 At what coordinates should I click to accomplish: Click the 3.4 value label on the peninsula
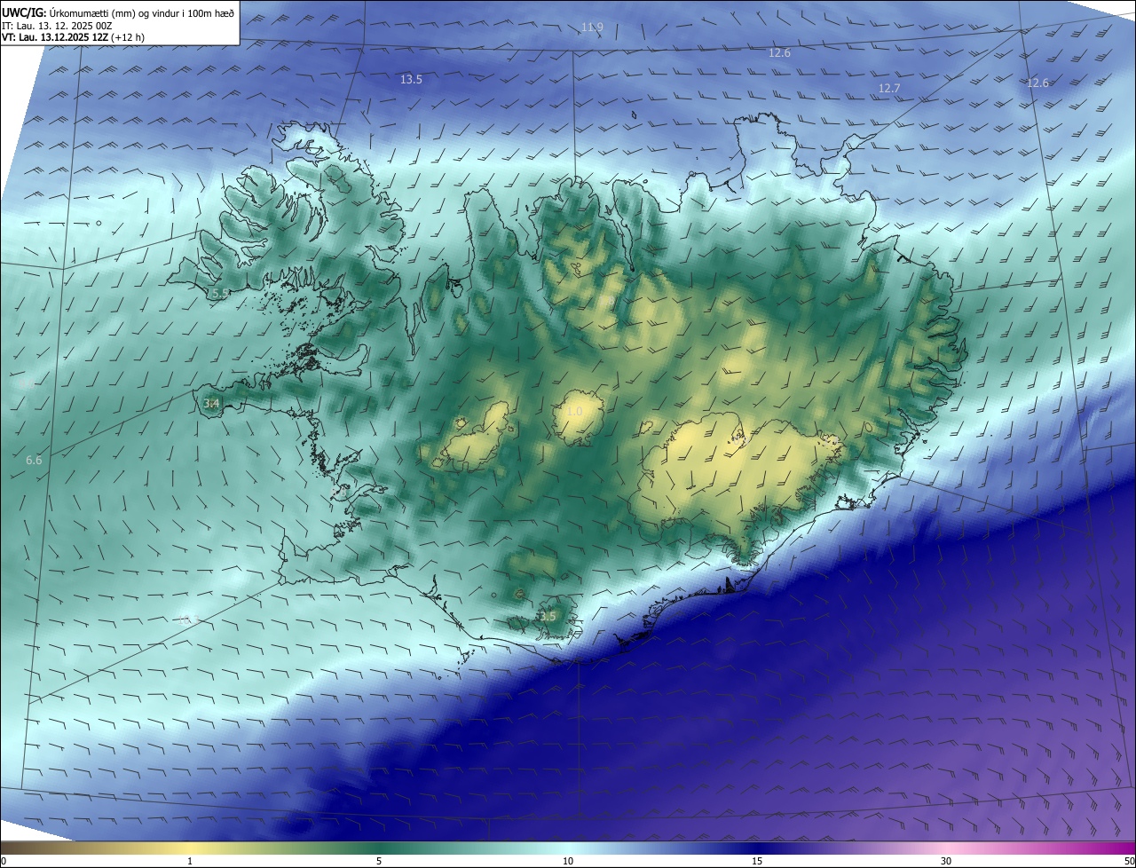click(x=211, y=404)
